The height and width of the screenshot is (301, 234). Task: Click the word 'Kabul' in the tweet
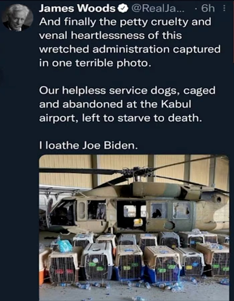pyautogui.click(x=176, y=104)
